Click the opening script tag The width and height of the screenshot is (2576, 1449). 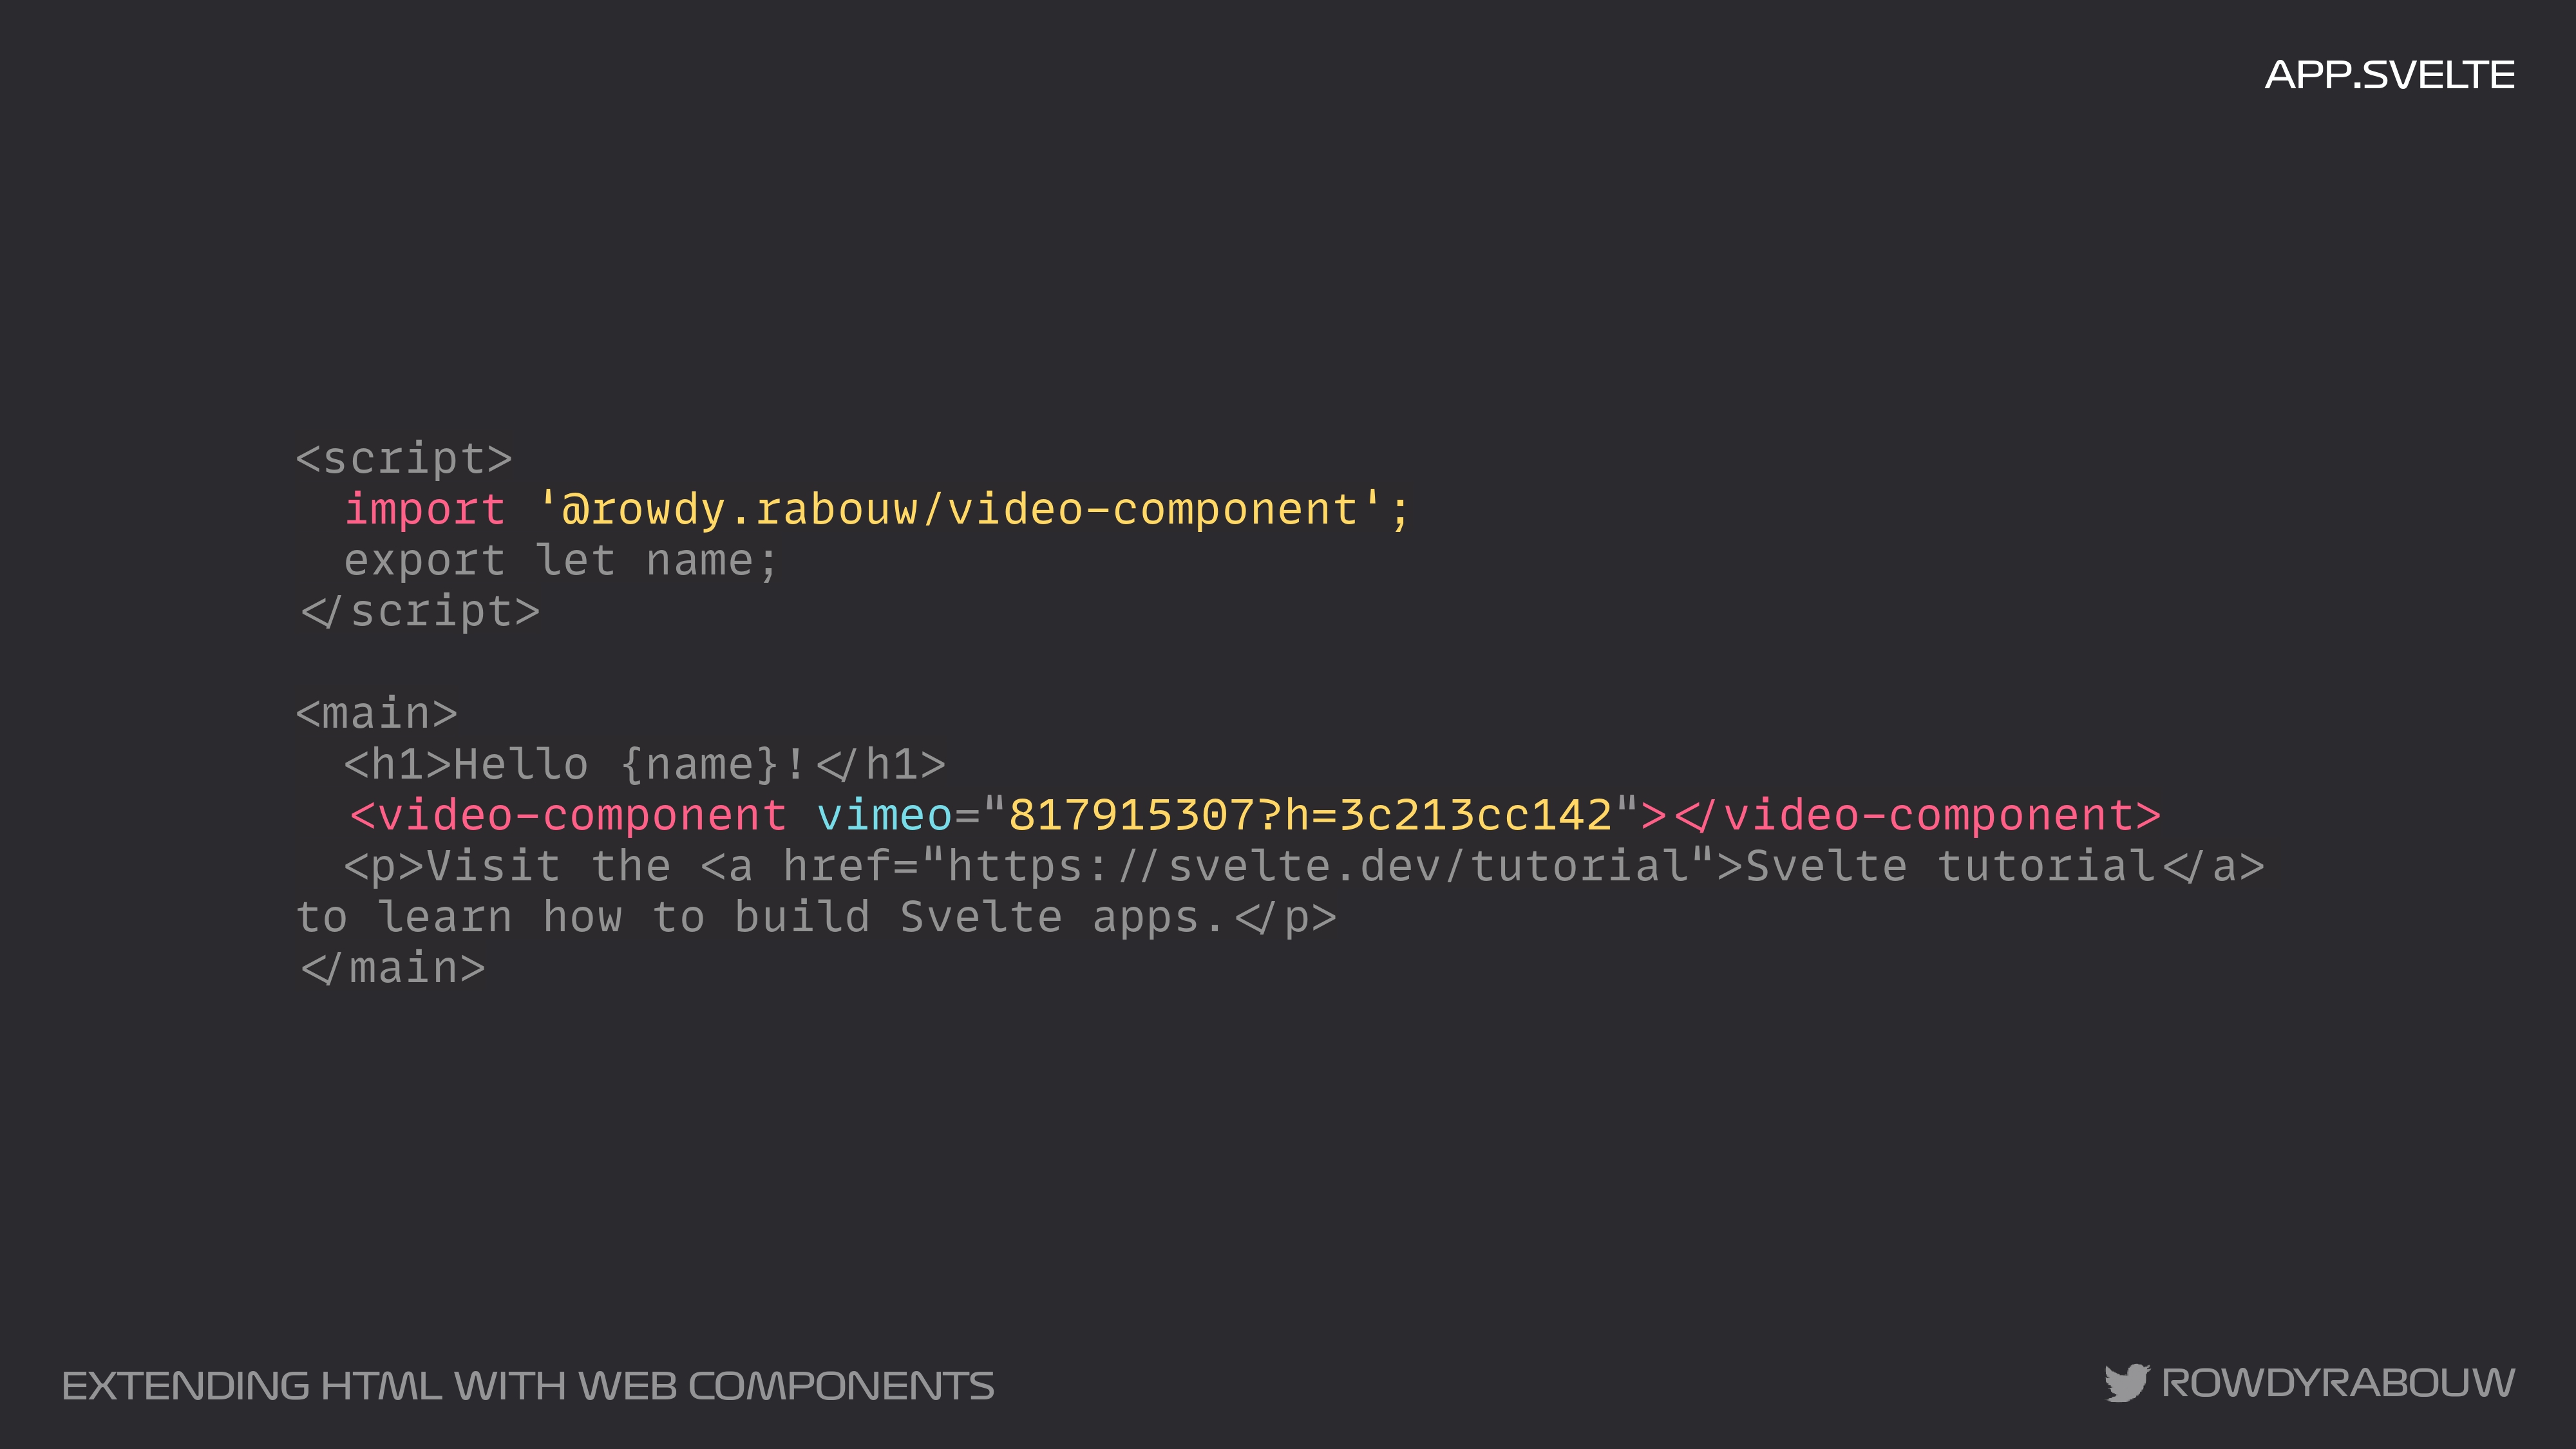tap(404, 459)
